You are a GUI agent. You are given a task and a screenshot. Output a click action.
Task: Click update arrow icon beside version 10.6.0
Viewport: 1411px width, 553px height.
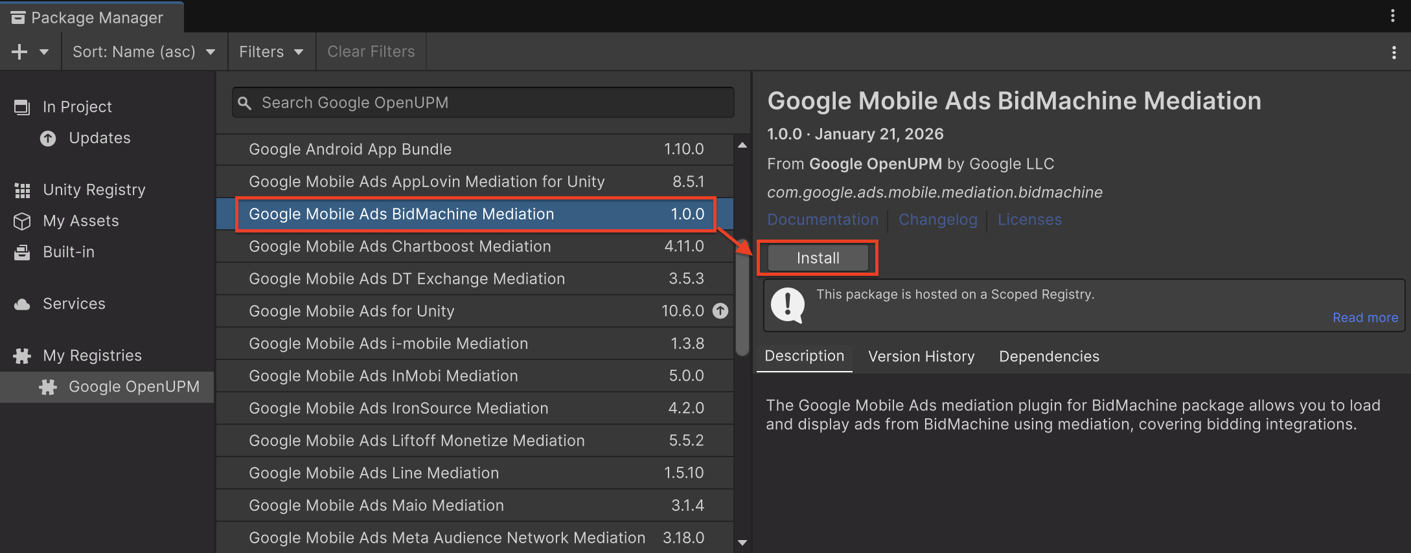click(x=720, y=311)
